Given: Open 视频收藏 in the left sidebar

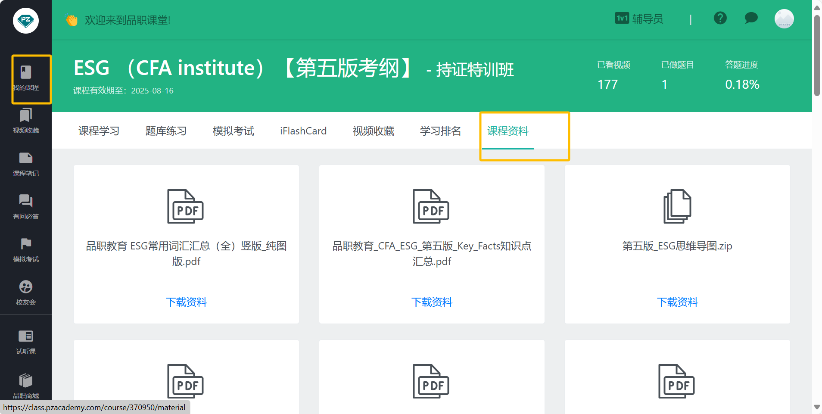Looking at the screenshot, I should point(26,121).
